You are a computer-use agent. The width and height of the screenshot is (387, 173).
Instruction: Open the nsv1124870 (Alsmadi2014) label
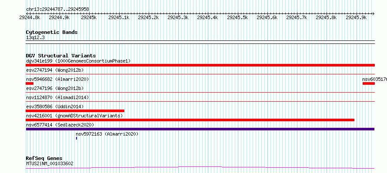(57, 97)
